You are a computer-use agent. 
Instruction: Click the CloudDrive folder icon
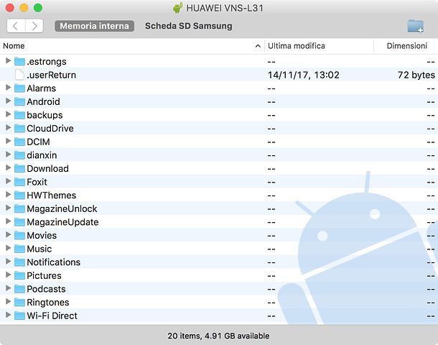click(19, 129)
